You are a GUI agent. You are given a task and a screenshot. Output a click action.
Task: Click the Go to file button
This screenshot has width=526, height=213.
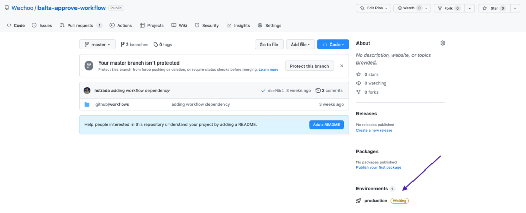(x=269, y=45)
